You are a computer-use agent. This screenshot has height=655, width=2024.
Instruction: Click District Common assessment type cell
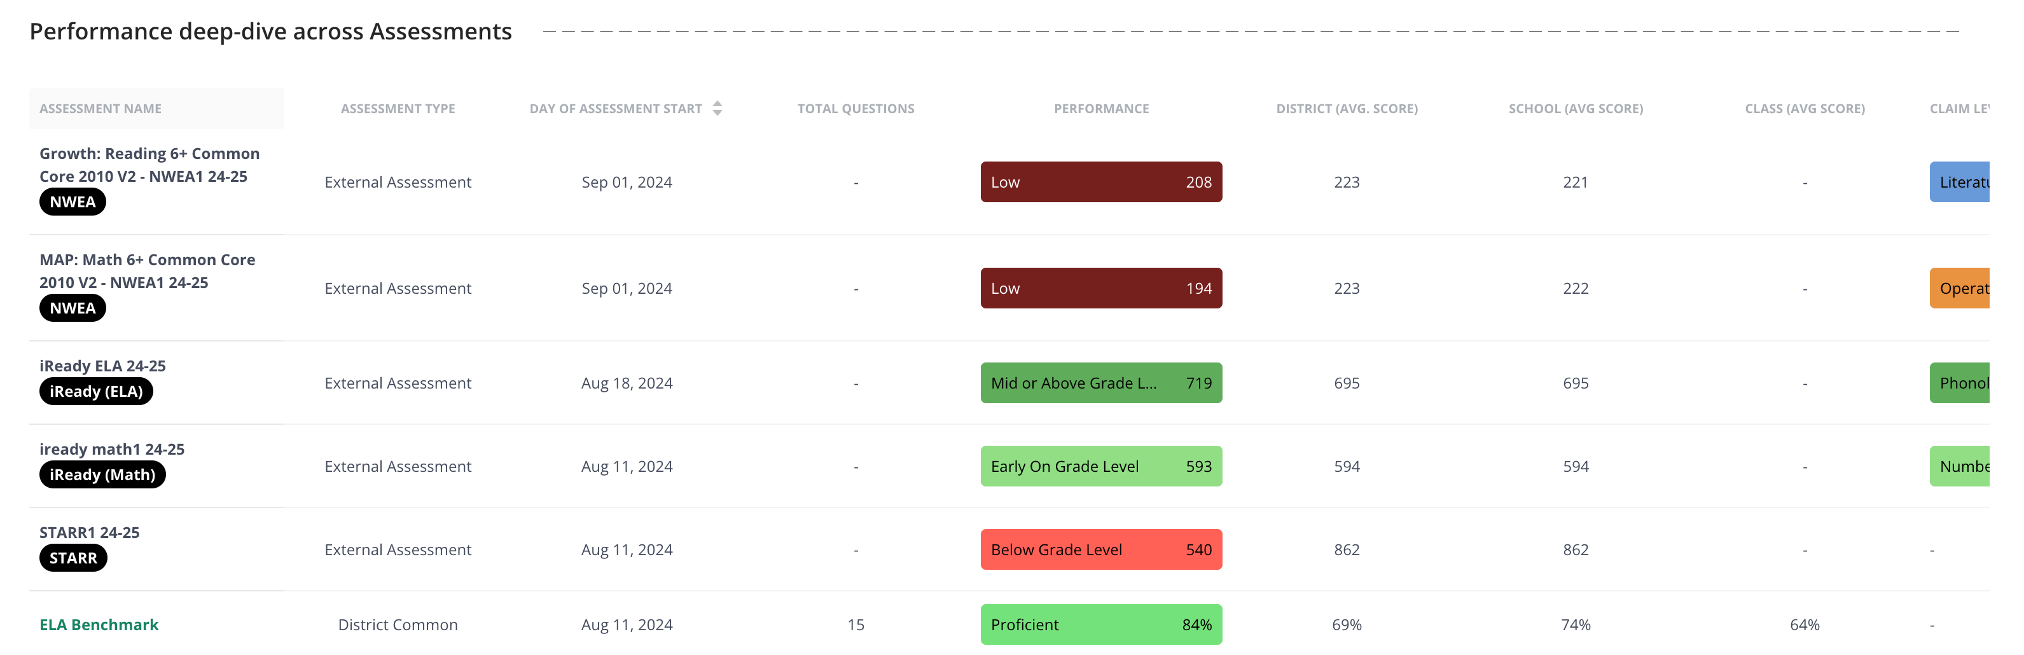pyautogui.click(x=398, y=624)
